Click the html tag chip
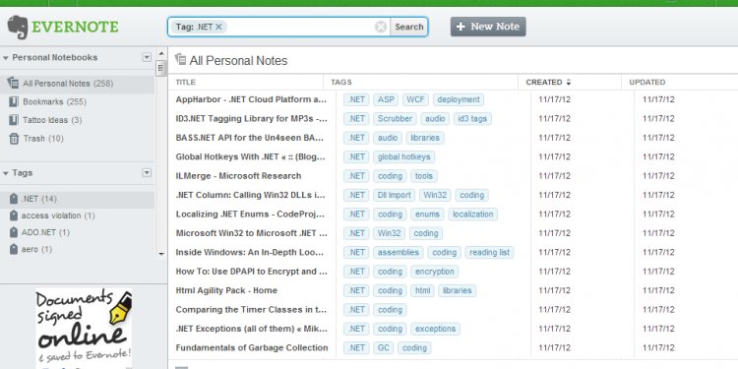This screenshot has width=738, height=369. [422, 290]
